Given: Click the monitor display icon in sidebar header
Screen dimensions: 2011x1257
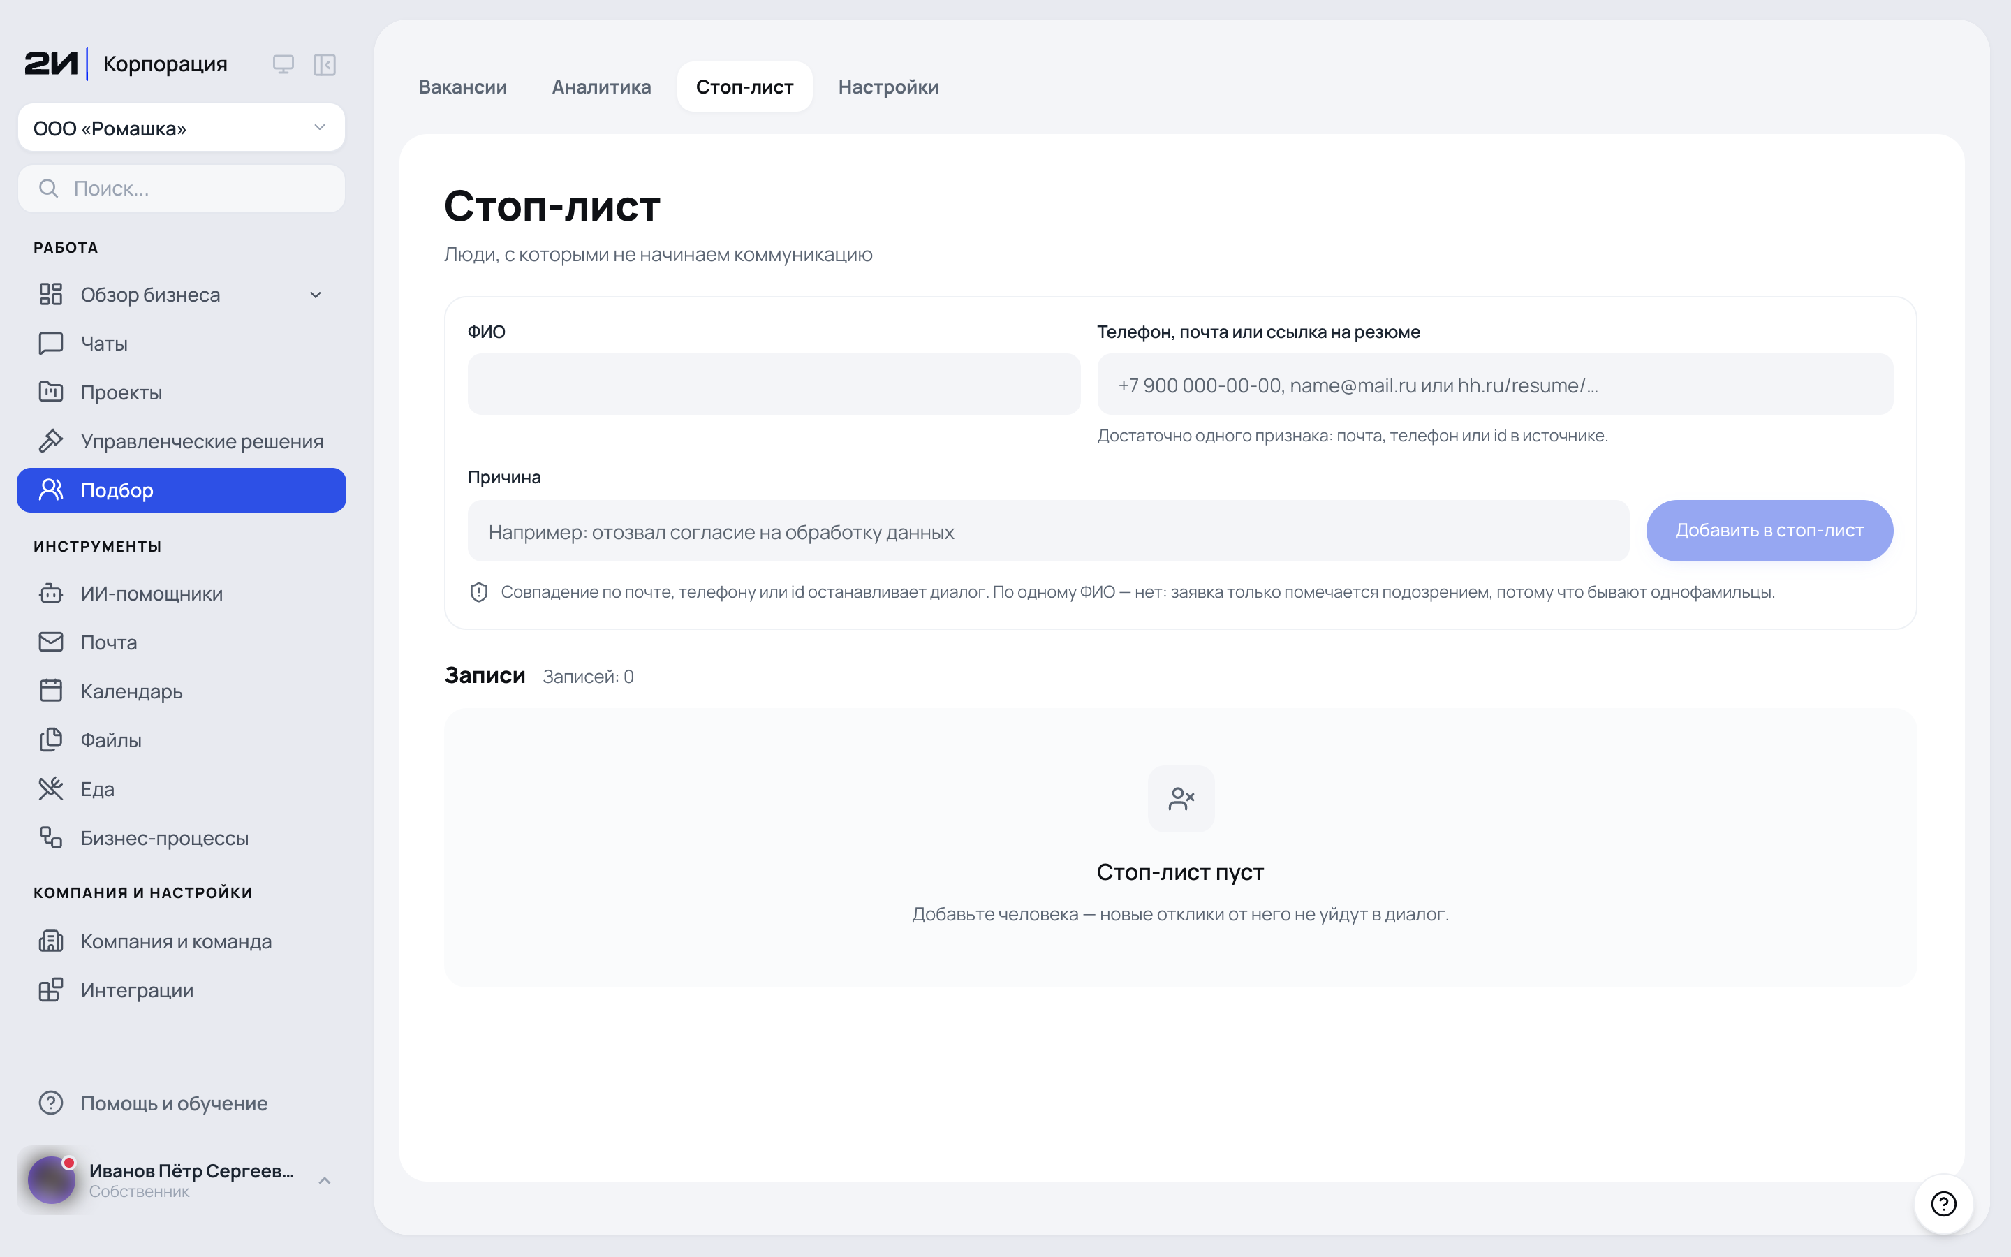Looking at the screenshot, I should coord(283,64).
